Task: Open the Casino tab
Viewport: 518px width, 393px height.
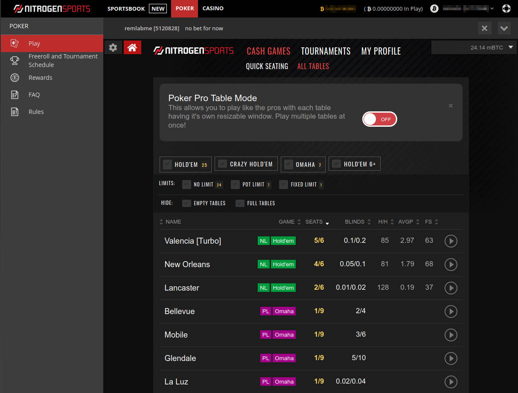Action: [x=213, y=9]
